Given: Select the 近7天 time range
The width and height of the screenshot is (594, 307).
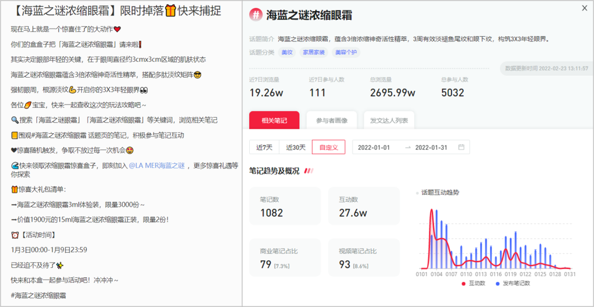Looking at the screenshot, I should (264, 147).
